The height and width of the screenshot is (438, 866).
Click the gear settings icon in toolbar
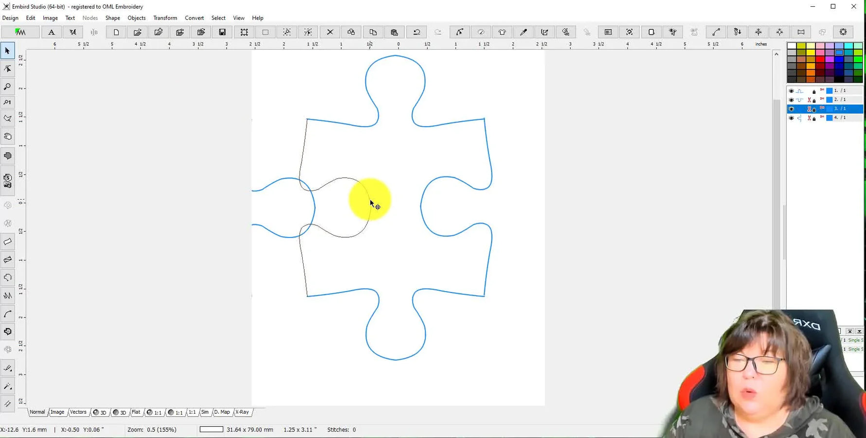click(x=843, y=32)
